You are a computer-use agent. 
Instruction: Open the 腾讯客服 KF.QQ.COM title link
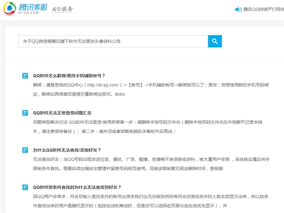coord(33,9)
